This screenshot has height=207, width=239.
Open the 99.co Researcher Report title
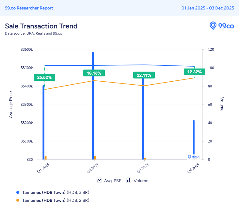coord(29,8)
